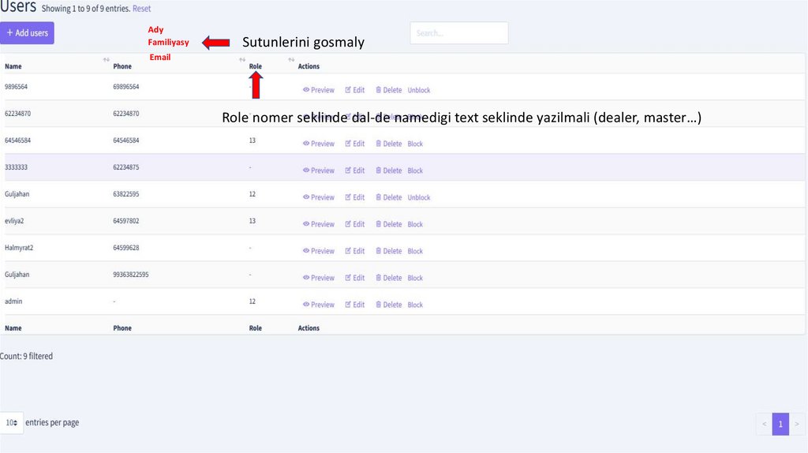Image resolution: width=808 pixels, height=453 pixels.
Task: Open the entries per page dropdown
Action: pyautogui.click(x=12, y=423)
